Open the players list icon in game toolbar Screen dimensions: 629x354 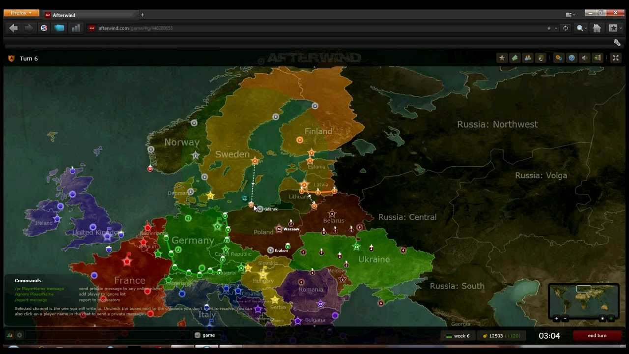point(528,58)
